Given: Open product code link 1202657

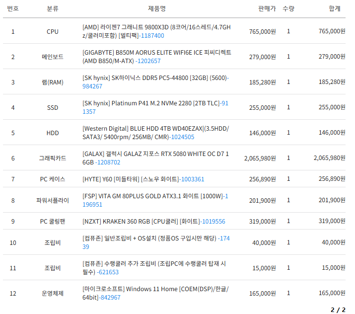Looking at the screenshot, I should pos(149,61).
